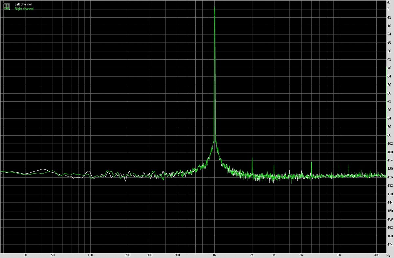This screenshot has height=258, width=394.
Task: Click the 20K frequency label
Action: (x=376, y=255)
